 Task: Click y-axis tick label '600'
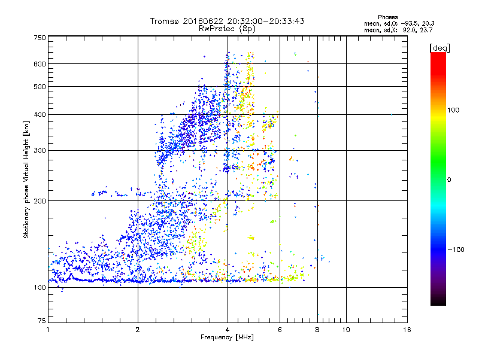(40, 64)
